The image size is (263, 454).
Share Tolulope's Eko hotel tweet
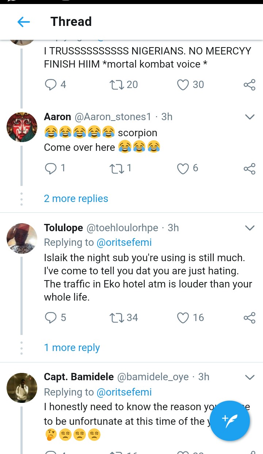(x=249, y=318)
